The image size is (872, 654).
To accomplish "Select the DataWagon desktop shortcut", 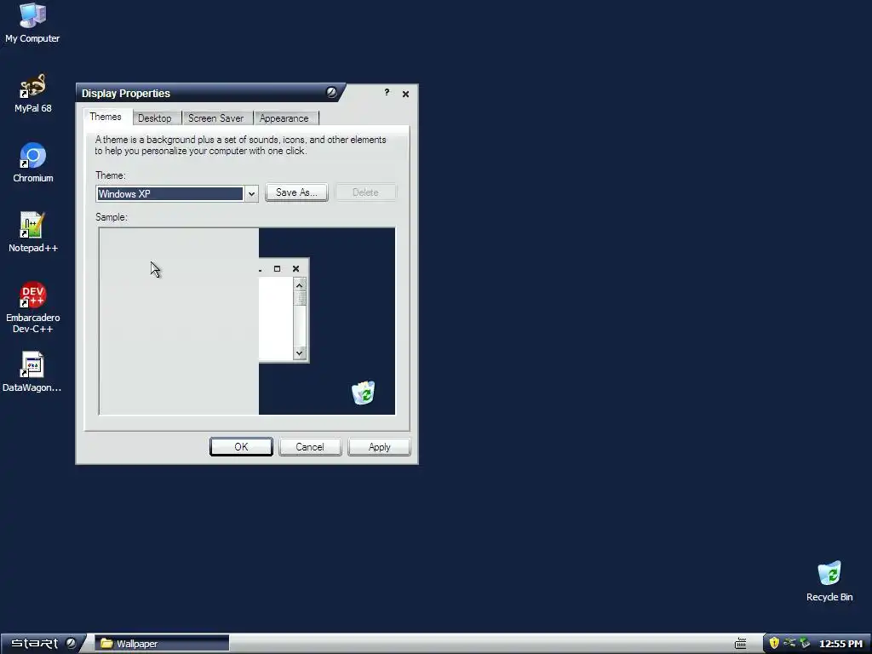I will point(32,372).
